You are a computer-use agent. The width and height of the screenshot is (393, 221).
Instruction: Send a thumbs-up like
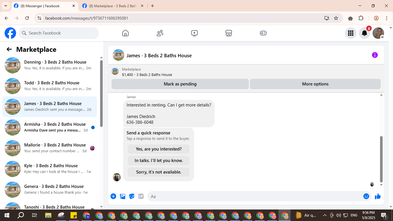[378, 196]
